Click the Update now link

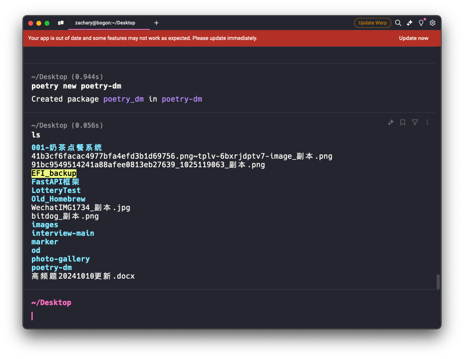point(413,38)
